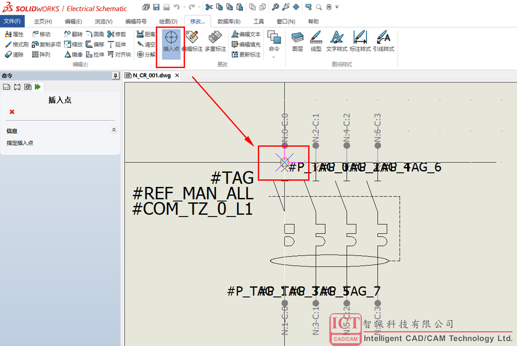Select the 圆角 fillet tool

point(95,34)
